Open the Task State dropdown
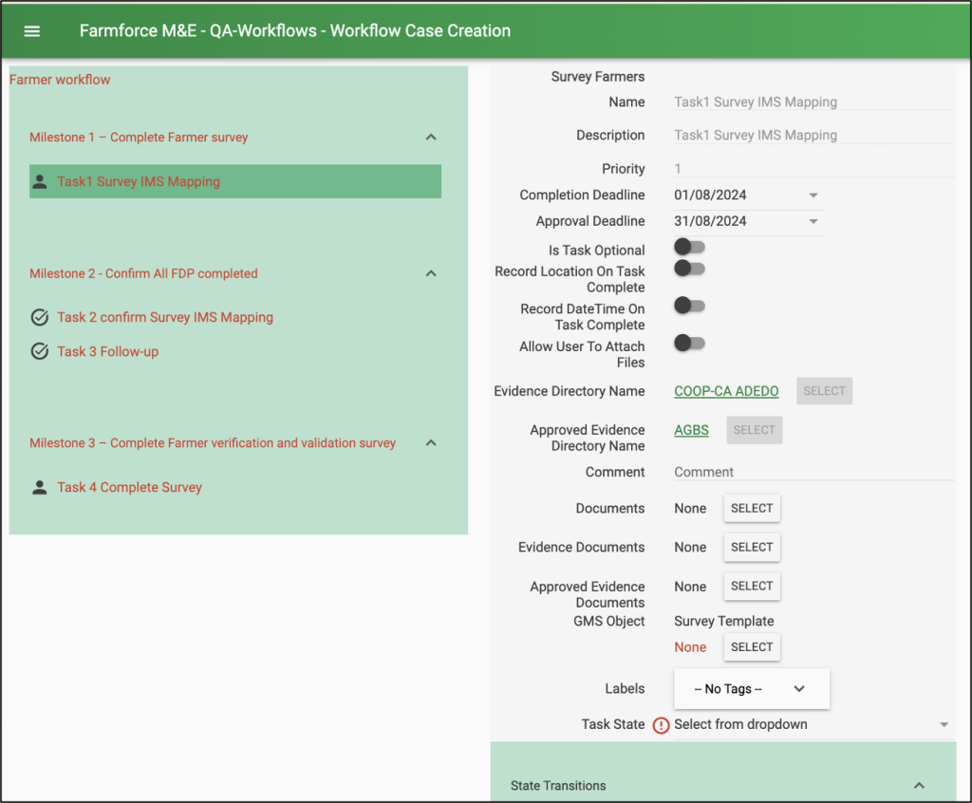 tap(943, 725)
